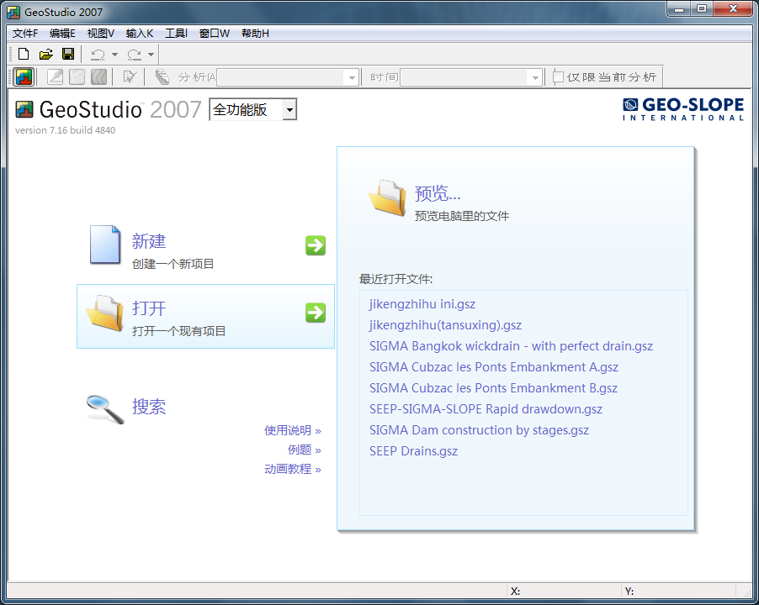The width and height of the screenshot is (759, 605).
Task: Open the 视图V menu
Action: tap(101, 34)
